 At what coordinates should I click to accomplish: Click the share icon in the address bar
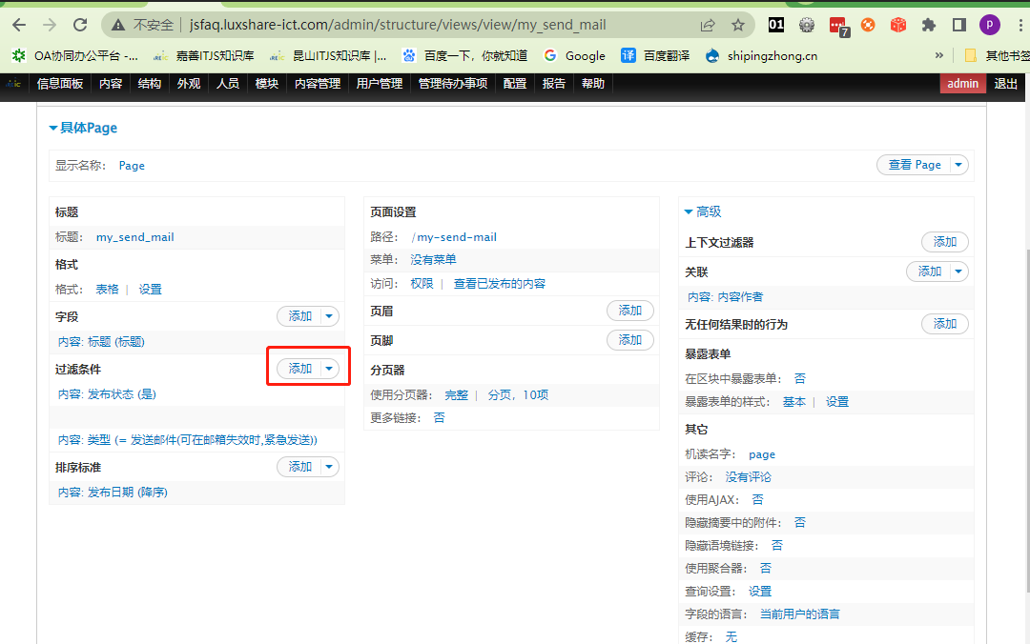[708, 25]
